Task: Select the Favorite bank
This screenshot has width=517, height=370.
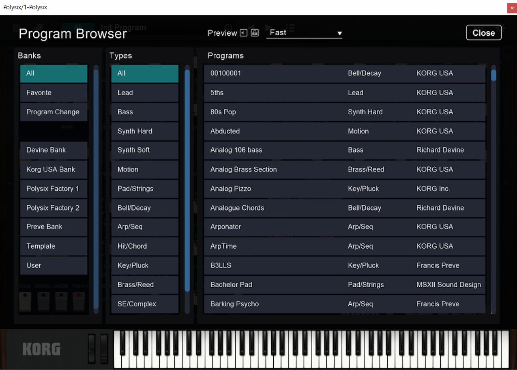Action: 54,92
